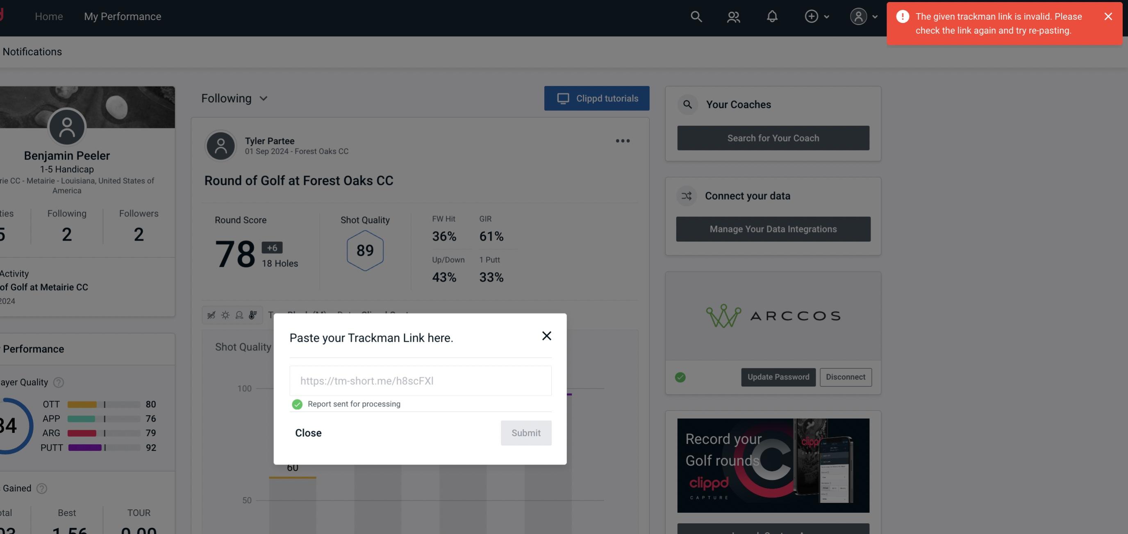Screen dimensions: 1128x534
Task: Click the people/community icon in navbar
Action: (734, 16)
